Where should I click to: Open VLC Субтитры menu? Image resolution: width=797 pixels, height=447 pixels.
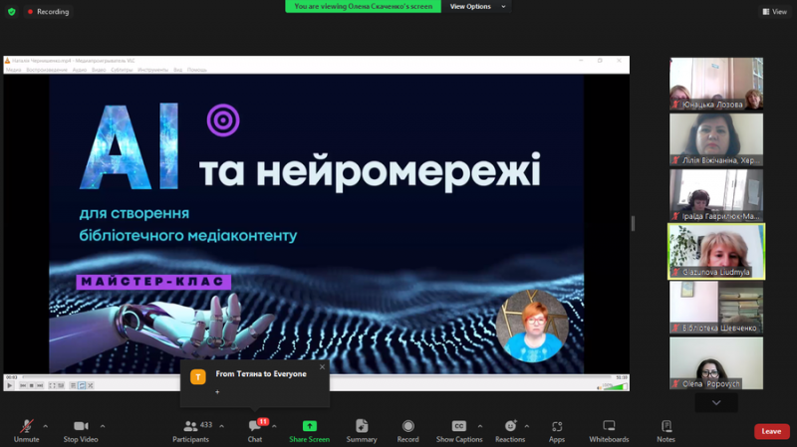pos(122,70)
